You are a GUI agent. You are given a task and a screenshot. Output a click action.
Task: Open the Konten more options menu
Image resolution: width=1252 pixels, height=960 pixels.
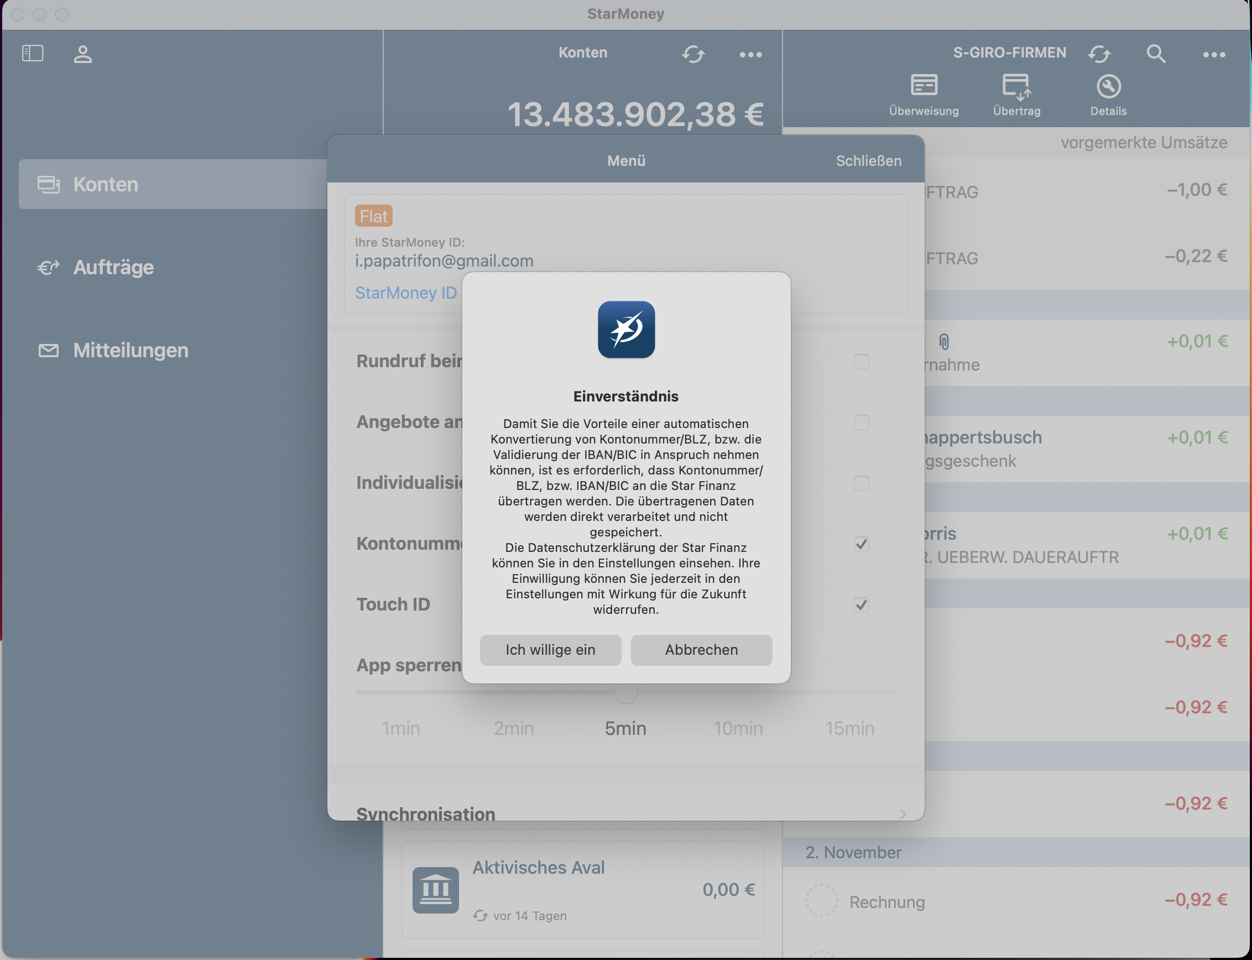pyautogui.click(x=750, y=54)
